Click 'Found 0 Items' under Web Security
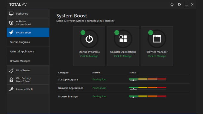The width and height of the screenshot is (203, 114). [23, 81]
